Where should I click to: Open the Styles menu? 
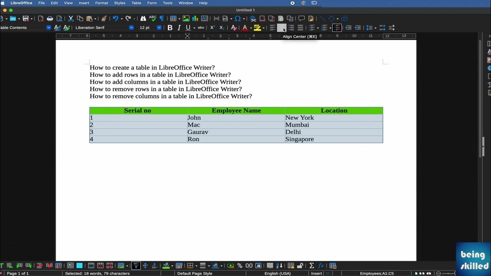coord(120,3)
